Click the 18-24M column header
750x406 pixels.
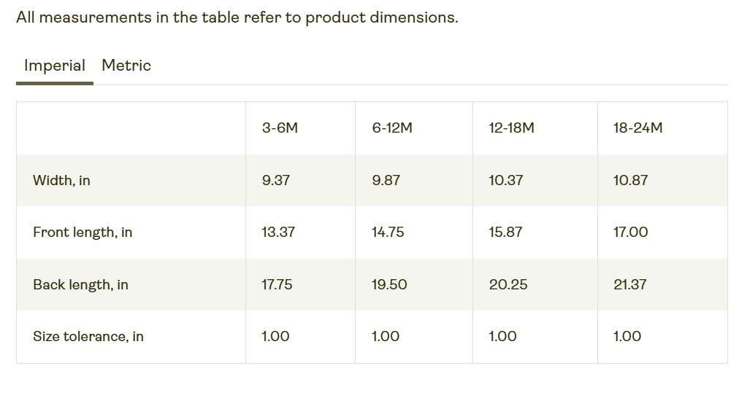tap(638, 128)
